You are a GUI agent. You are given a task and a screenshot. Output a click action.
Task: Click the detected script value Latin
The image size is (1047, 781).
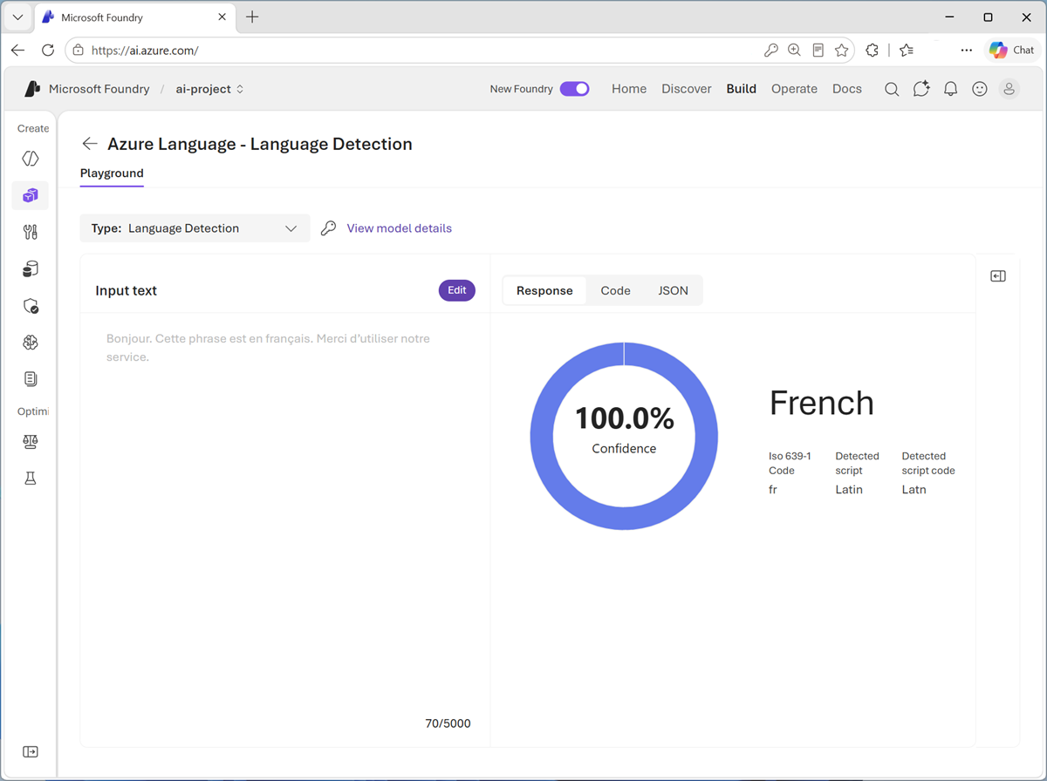click(x=849, y=490)
